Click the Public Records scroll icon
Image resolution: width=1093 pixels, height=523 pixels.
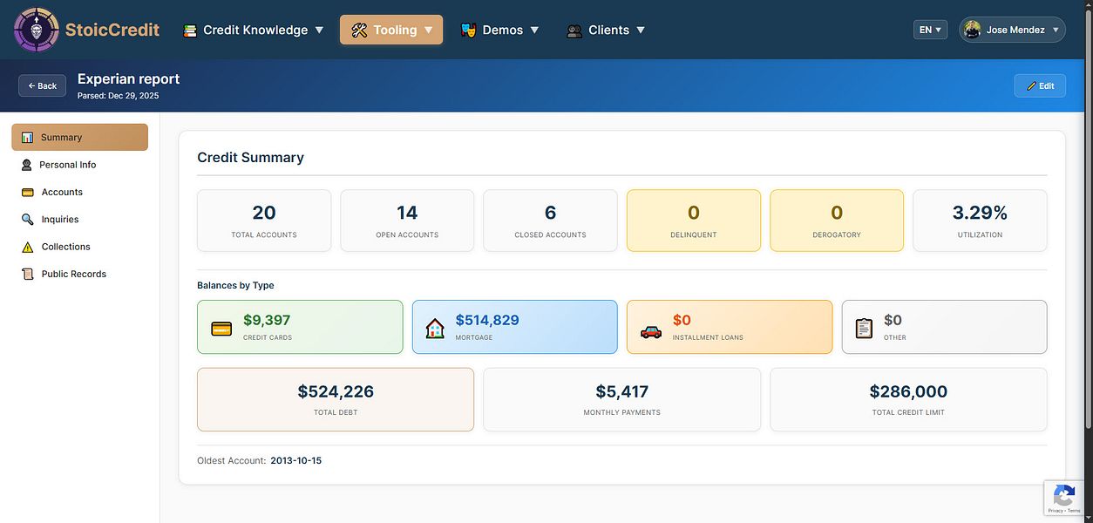(25, 274)
